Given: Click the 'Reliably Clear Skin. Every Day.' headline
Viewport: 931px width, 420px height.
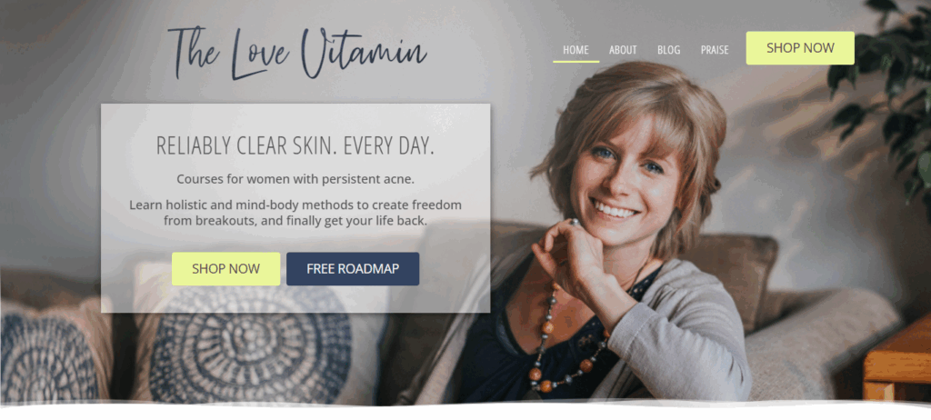Looking at the screenshot, I should coord(295,146).
